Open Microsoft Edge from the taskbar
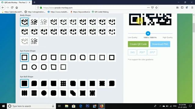This screenshot has width=195, height=109. tap(80, 106)
